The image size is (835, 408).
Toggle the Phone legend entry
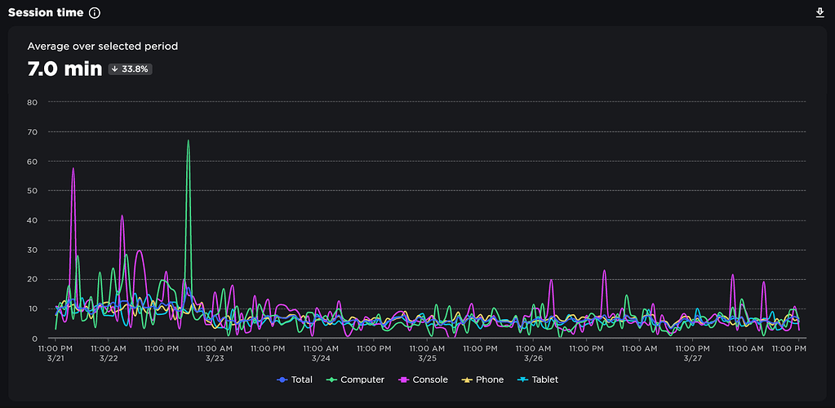(482, 379)
